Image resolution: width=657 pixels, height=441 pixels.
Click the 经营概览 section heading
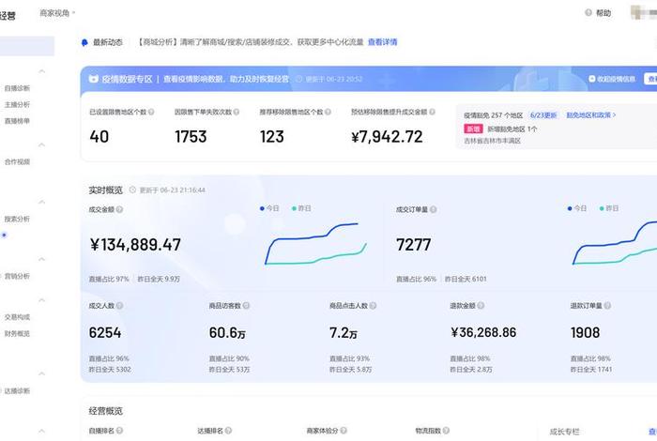[105, 411]
